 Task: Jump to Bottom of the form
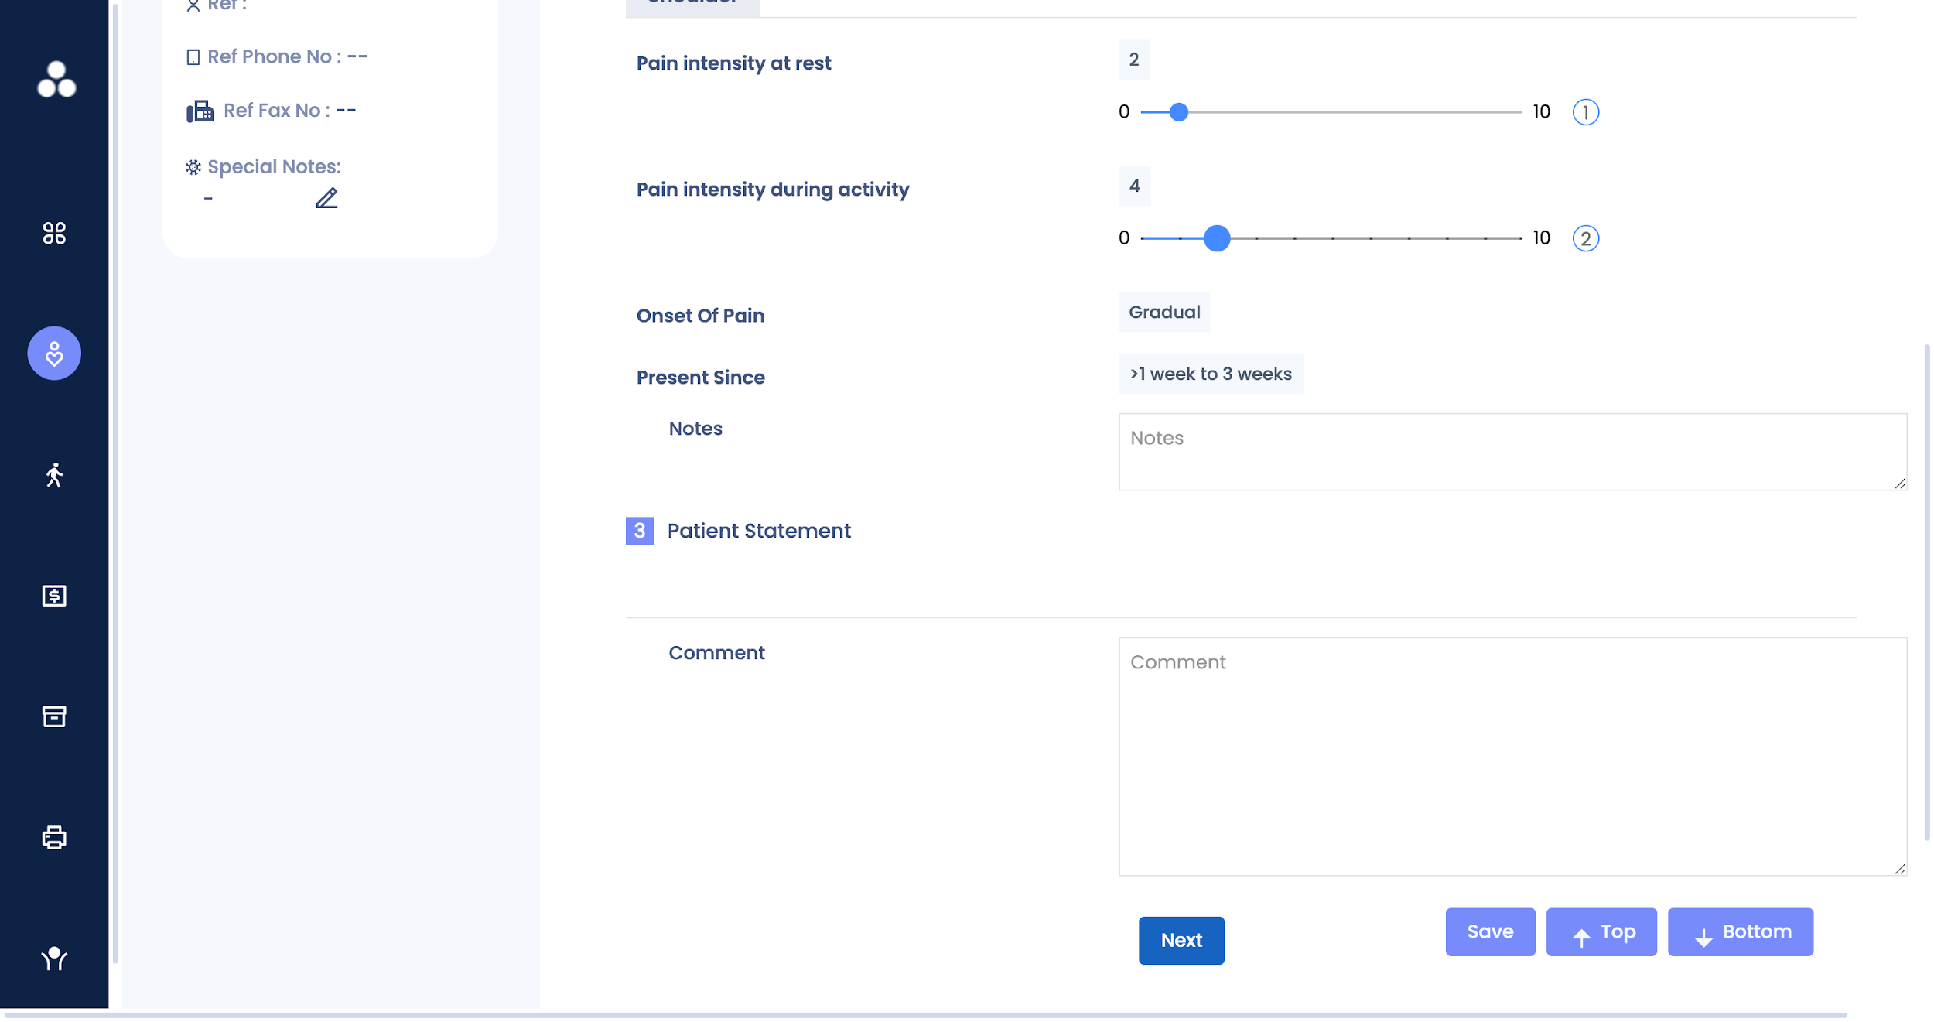(x=1740, y=932)
